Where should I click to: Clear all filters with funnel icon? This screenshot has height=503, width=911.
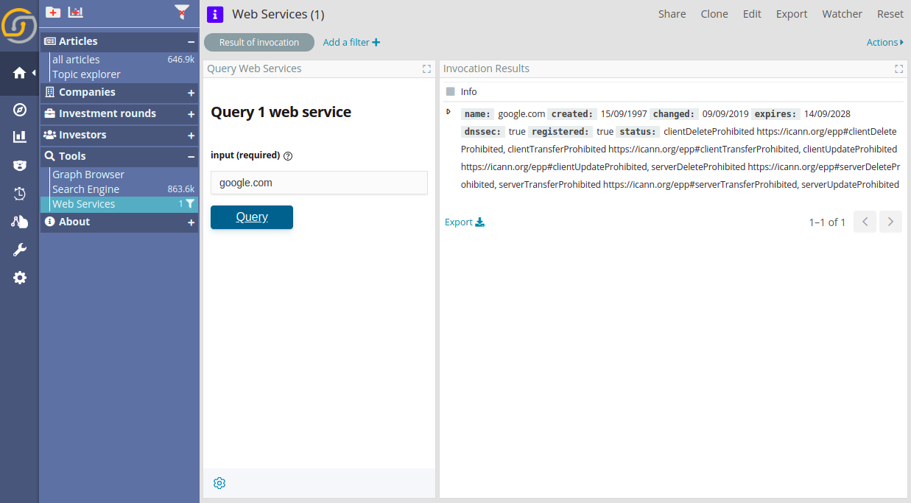click(182, 12)
